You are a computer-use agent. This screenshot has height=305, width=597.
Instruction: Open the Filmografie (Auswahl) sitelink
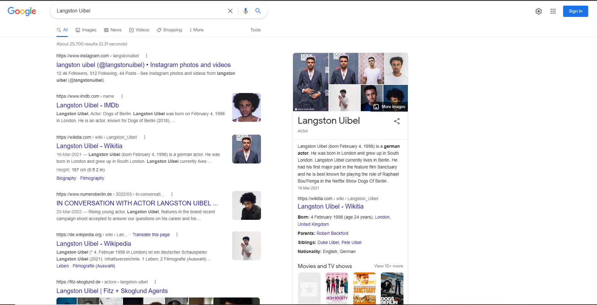point(94,266)
